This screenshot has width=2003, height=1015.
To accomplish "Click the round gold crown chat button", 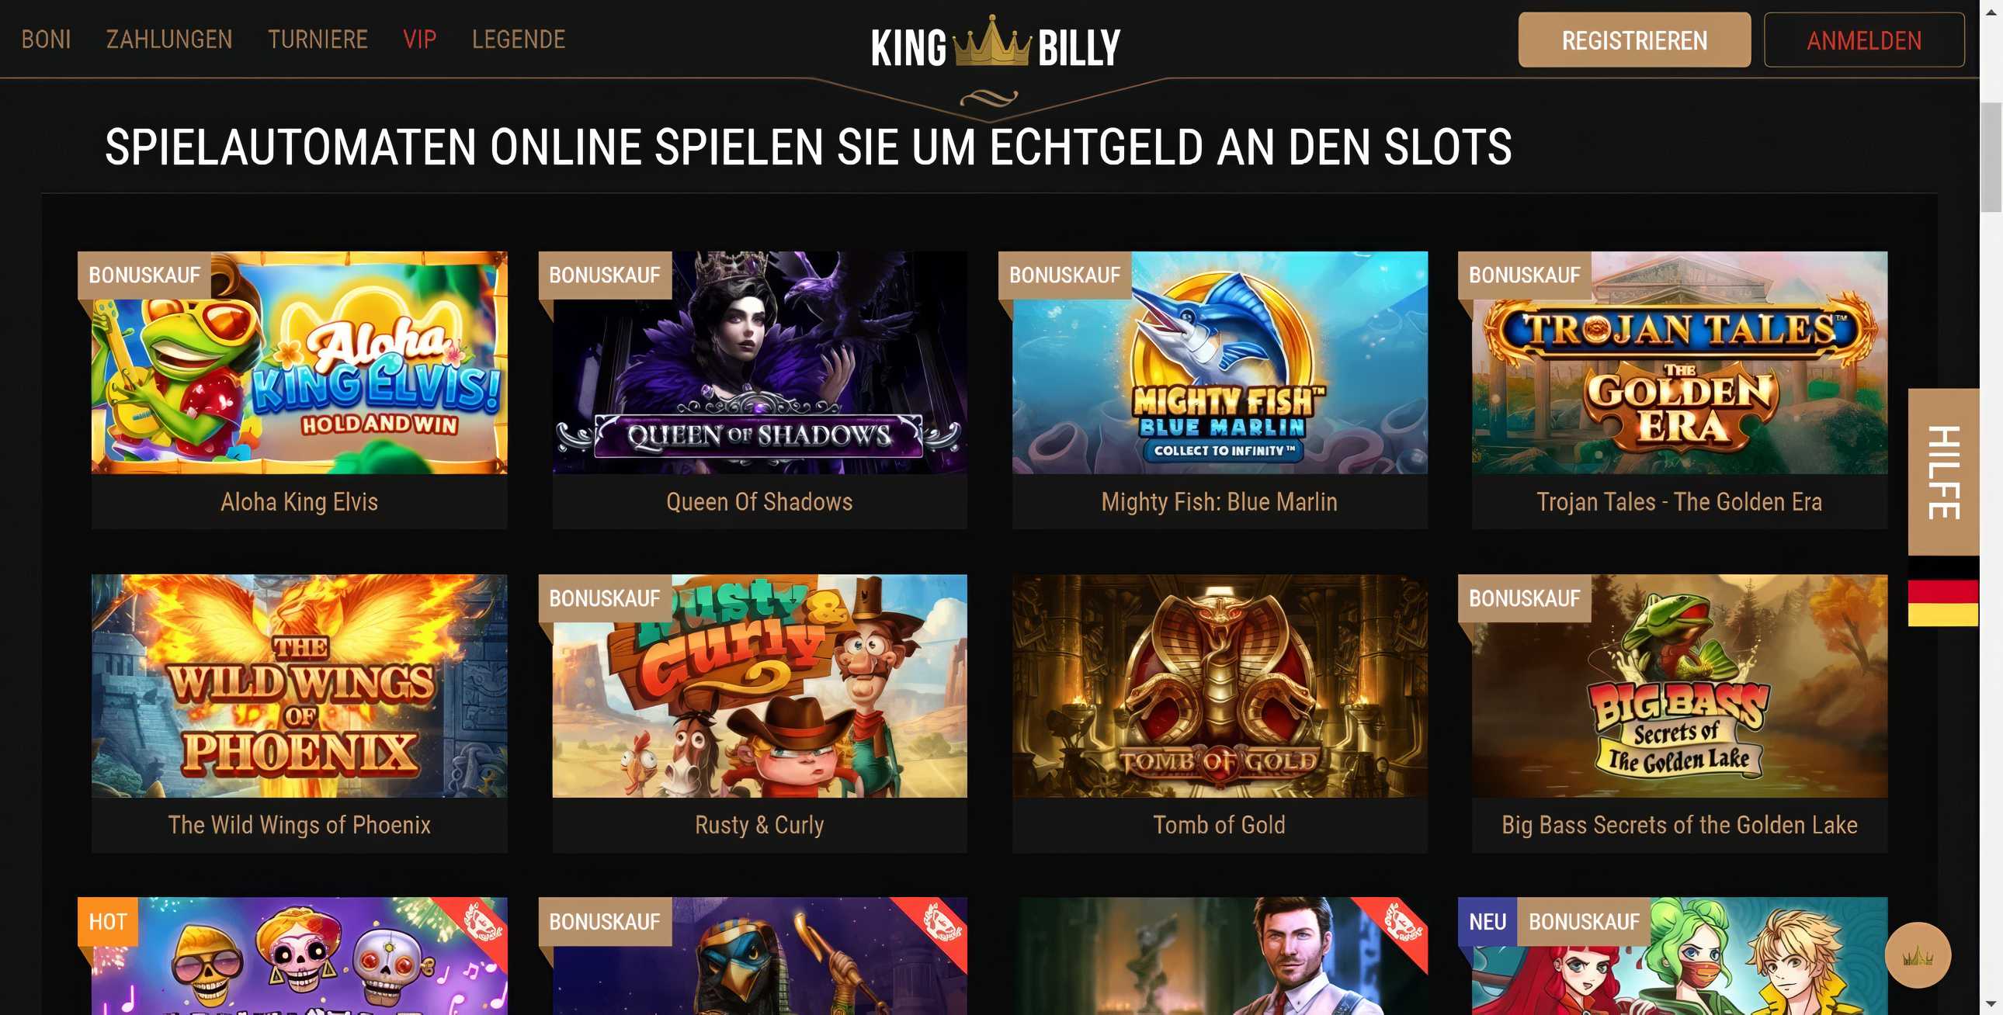I will [1918, 955].
